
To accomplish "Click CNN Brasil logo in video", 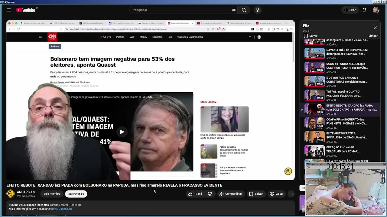I will [52, 37].
